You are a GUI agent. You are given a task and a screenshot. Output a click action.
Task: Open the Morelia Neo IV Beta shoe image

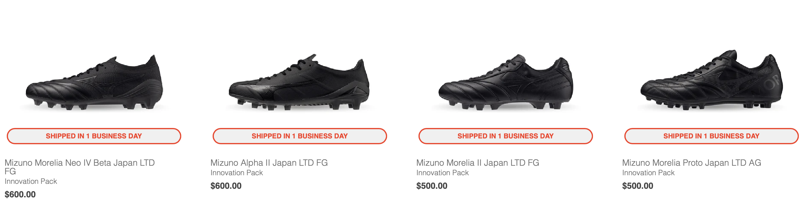pos(94,83)
